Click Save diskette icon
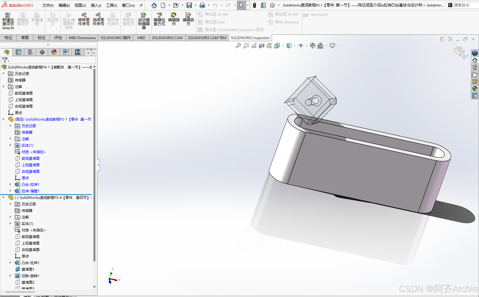The image size is (479, 297). tap(189, 5)
